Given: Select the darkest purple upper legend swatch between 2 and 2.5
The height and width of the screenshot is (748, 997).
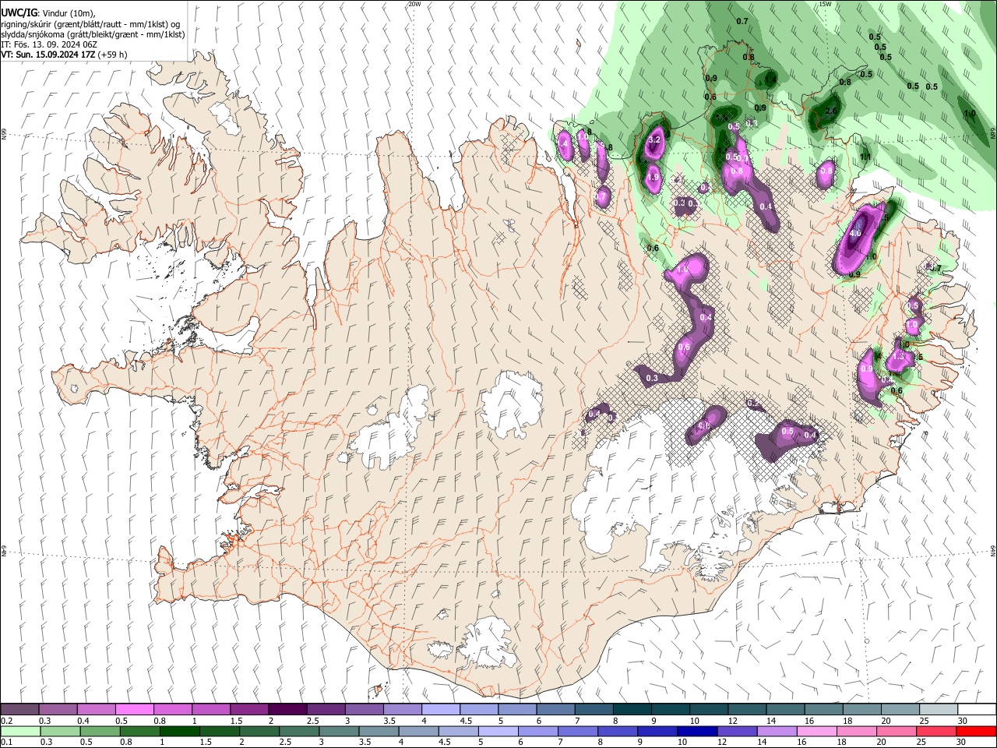Looking at the screenshot, I should click(x=287, y=710).
